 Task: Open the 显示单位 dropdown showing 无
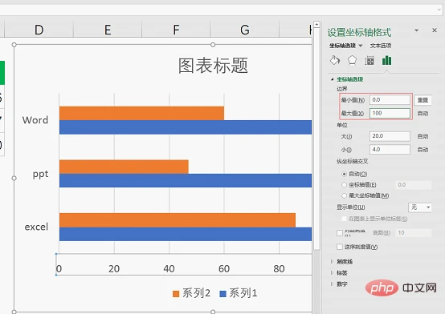coord(420,207)
